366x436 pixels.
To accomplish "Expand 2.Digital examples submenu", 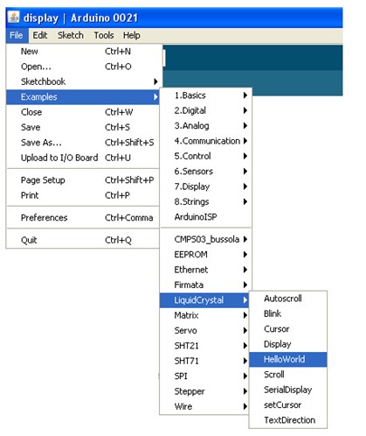I will tap(205, 110).
